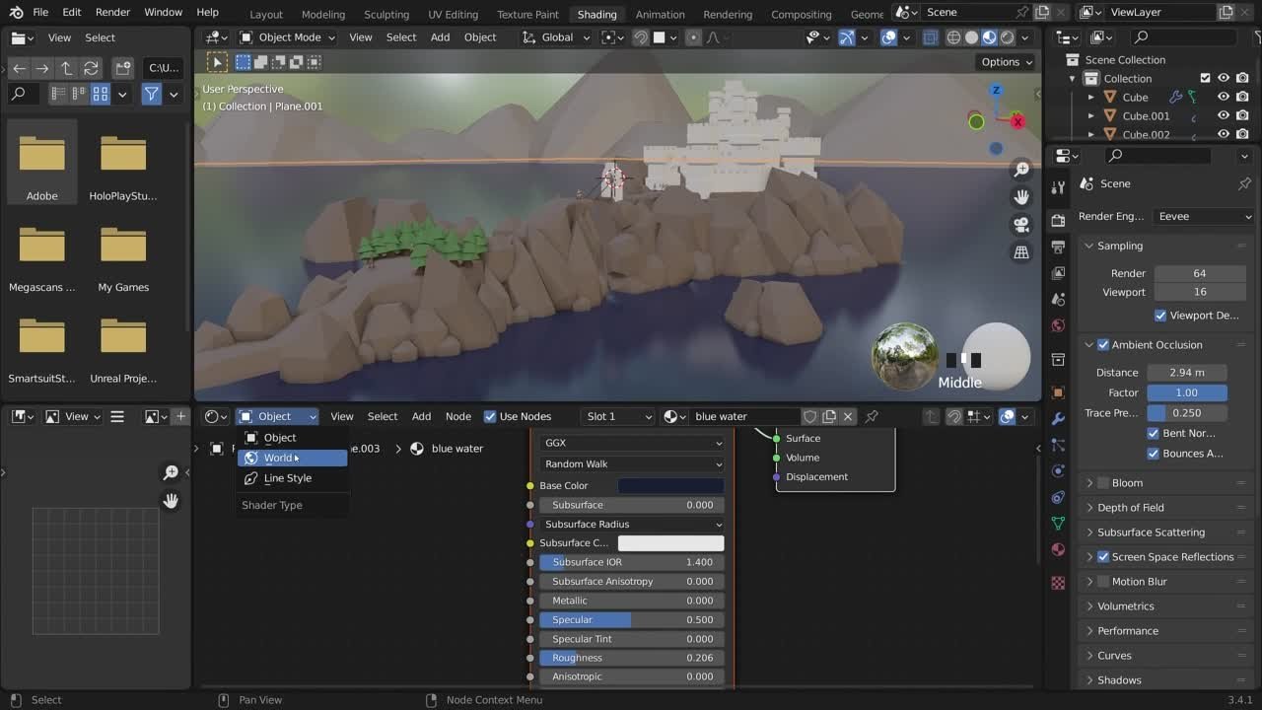Click the Output Properties printer icon

1058,244
